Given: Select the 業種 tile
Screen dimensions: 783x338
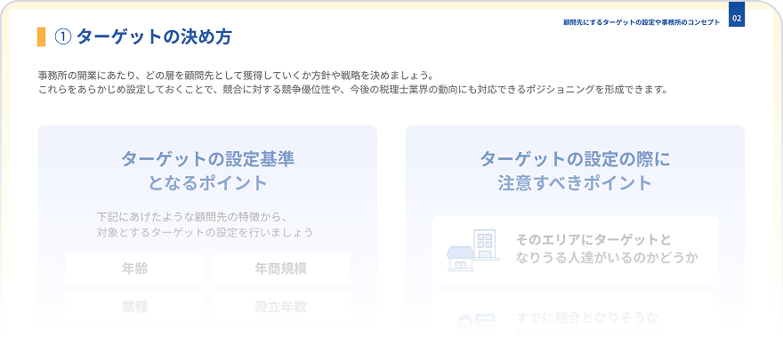Looking at the screenshot, I should pos(135,307).
